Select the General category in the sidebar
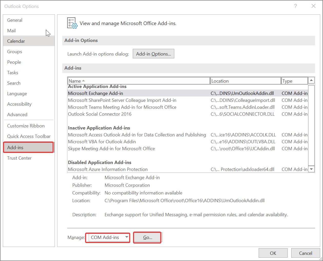The width and height of the screenshot is (323, 261). (x=15, y=20)
